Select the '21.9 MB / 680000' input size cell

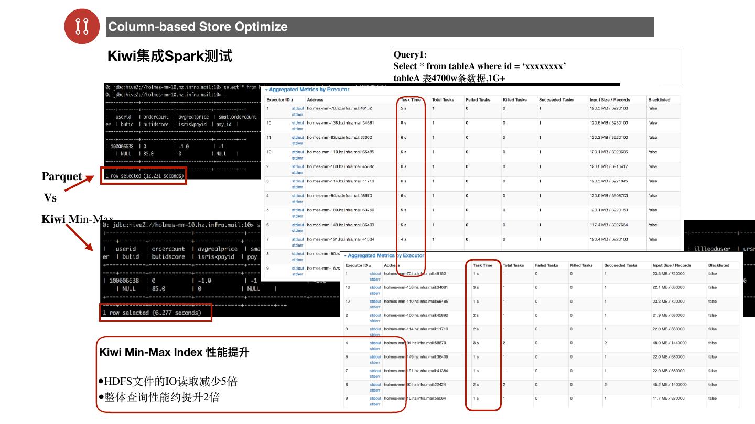click(x=668, y=315)
